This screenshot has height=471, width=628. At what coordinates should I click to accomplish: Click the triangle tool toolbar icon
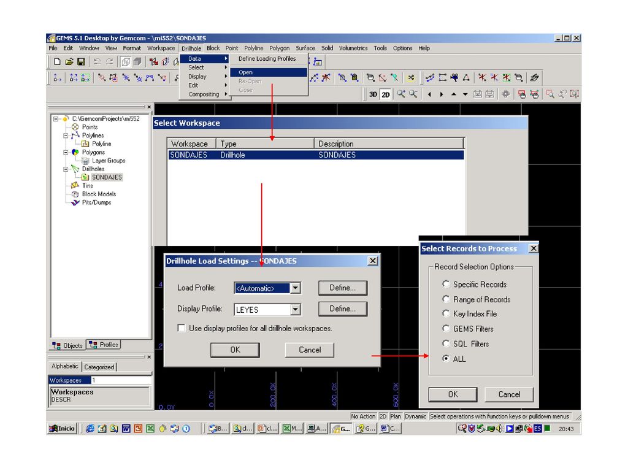466,78
